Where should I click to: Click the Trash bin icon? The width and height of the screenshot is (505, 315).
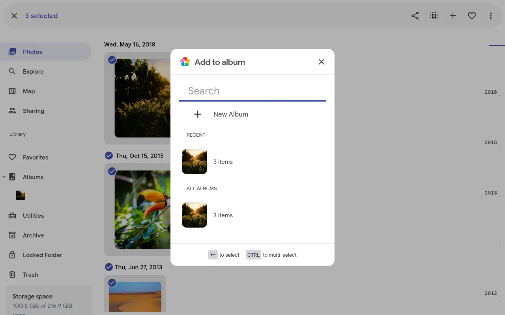(12, 274)
